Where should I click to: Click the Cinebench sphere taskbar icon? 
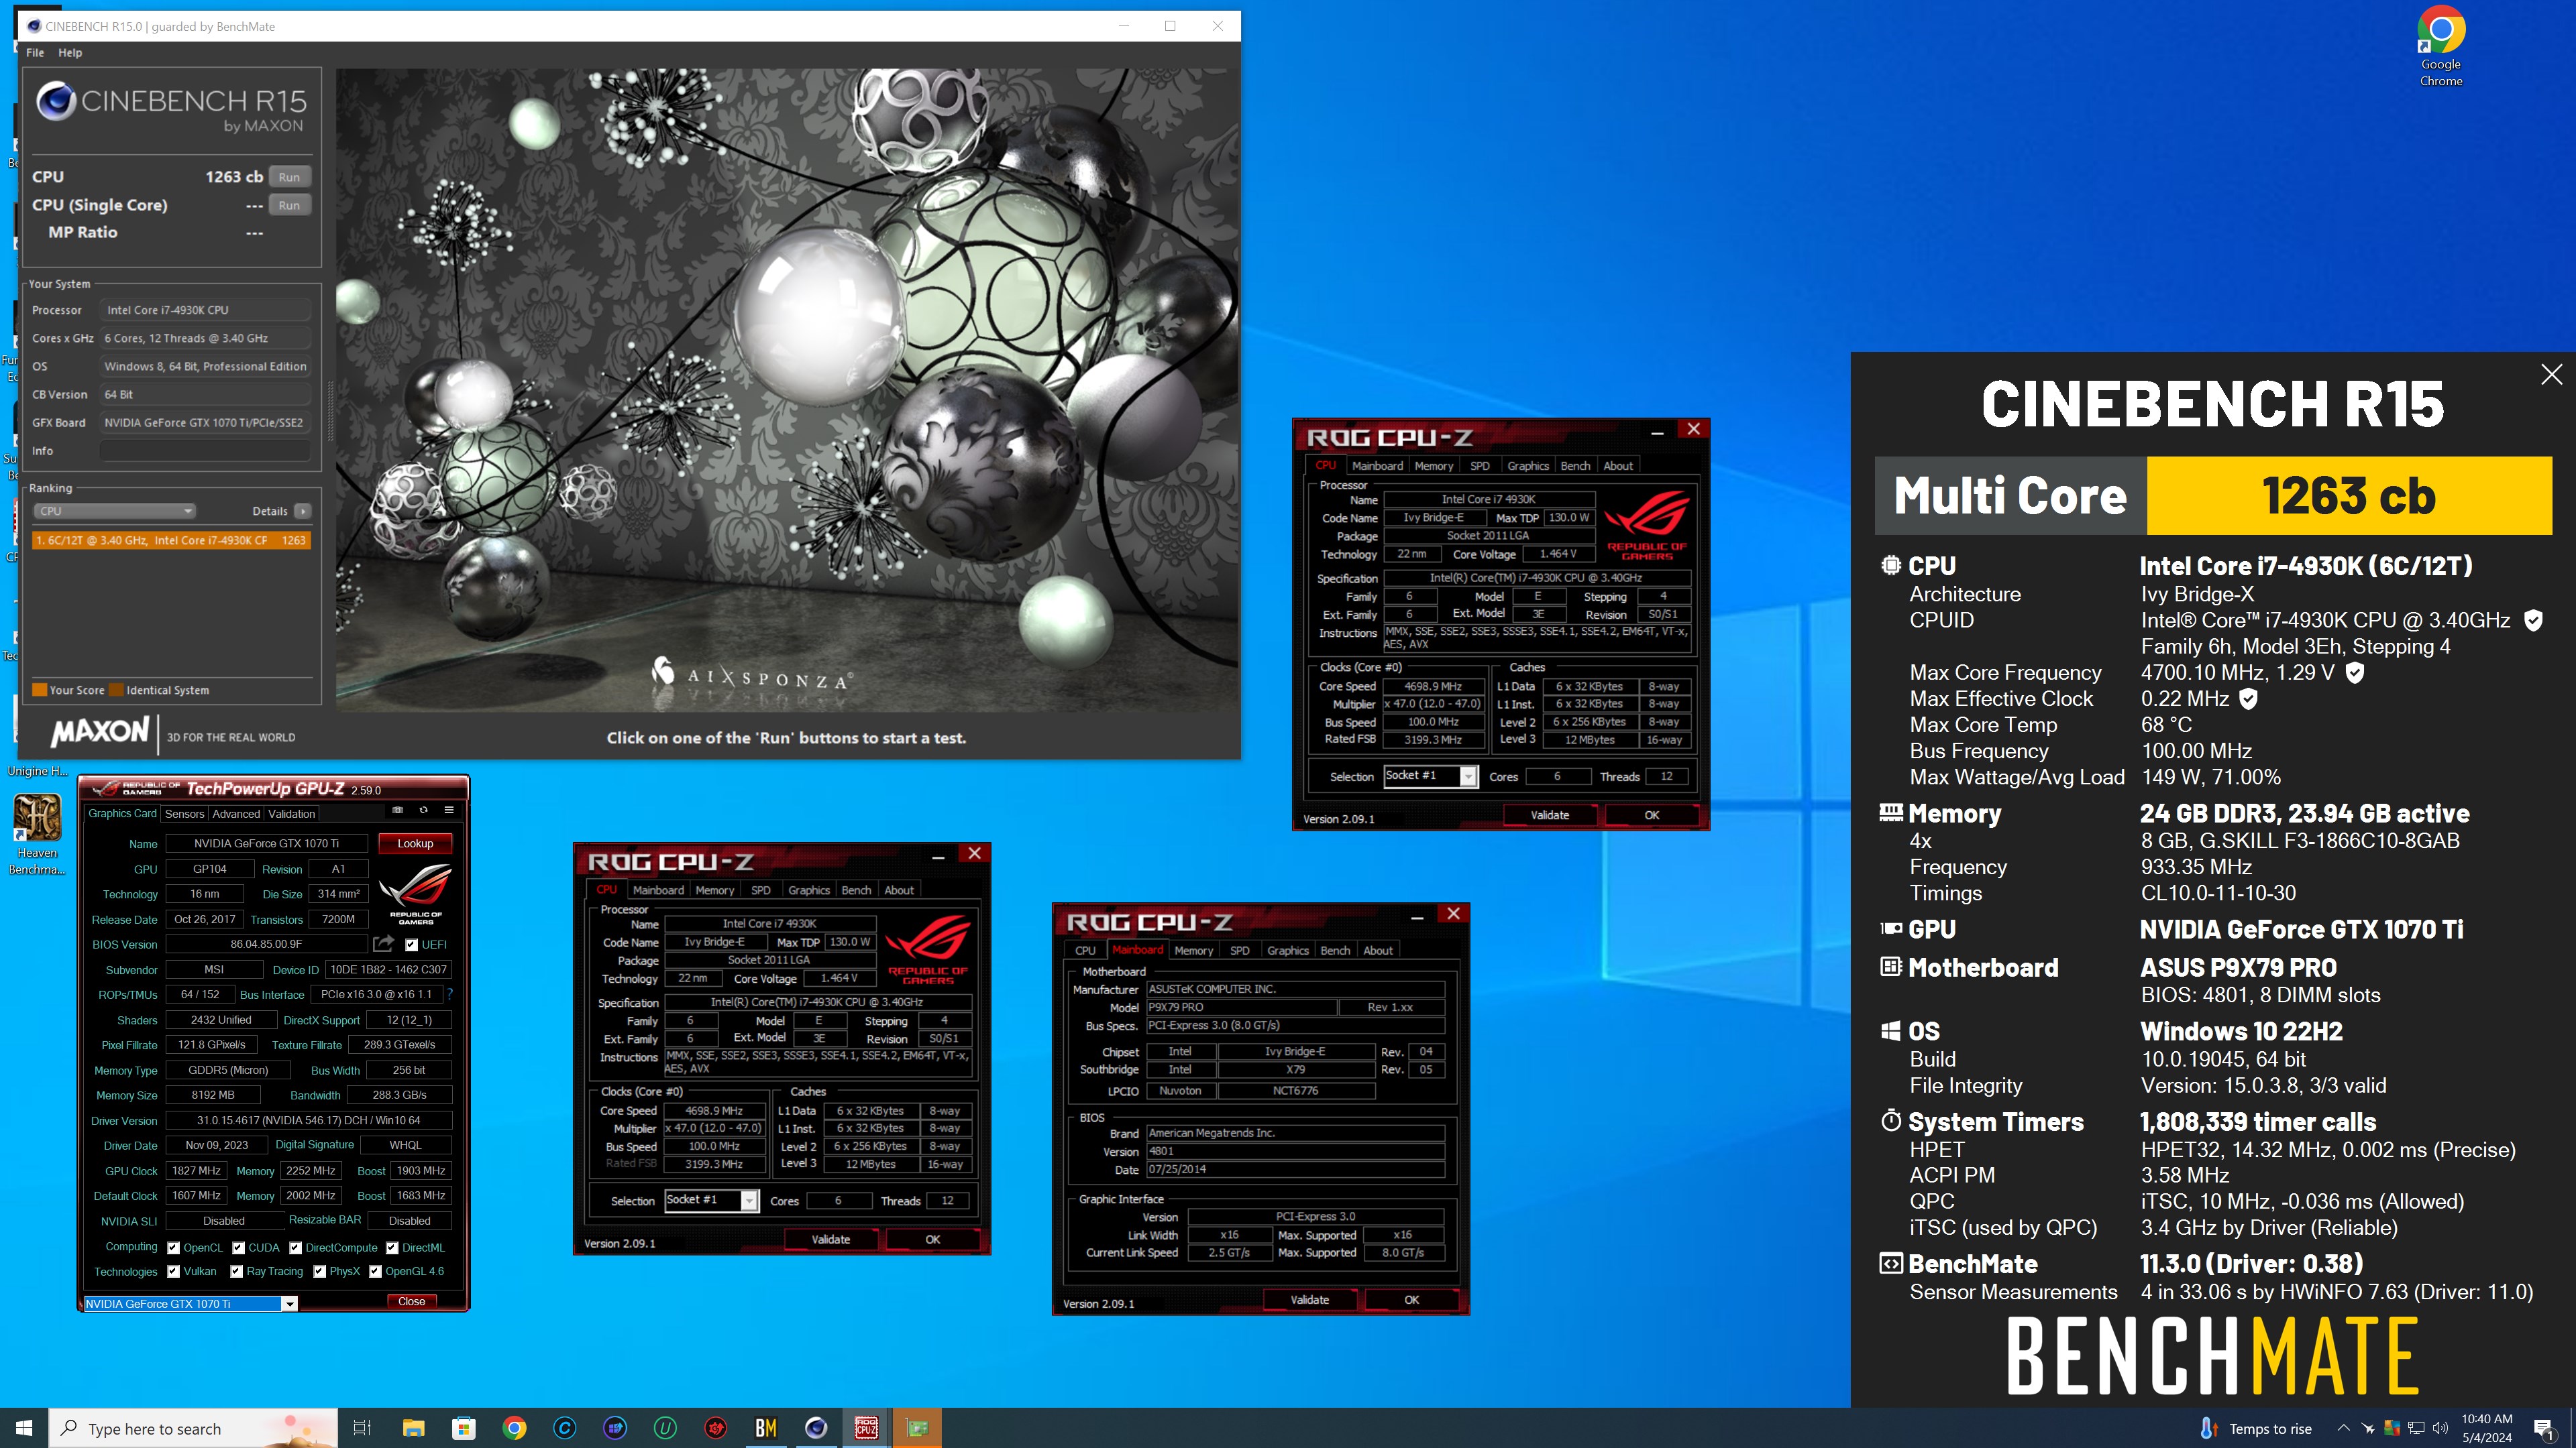816,1428
